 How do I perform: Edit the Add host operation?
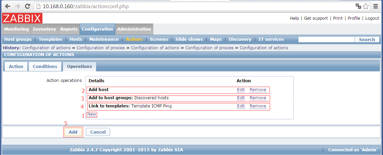coord(241,90)
